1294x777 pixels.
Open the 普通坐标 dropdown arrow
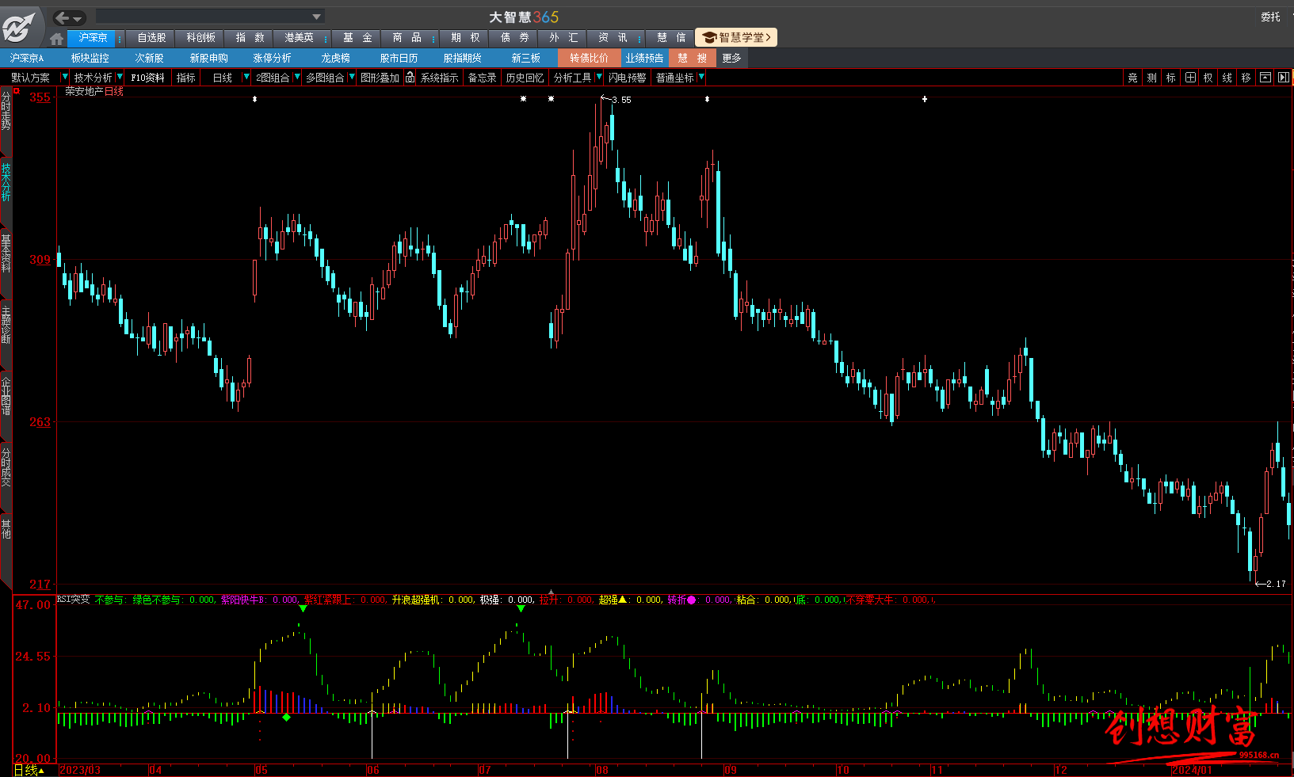[701, 77]
